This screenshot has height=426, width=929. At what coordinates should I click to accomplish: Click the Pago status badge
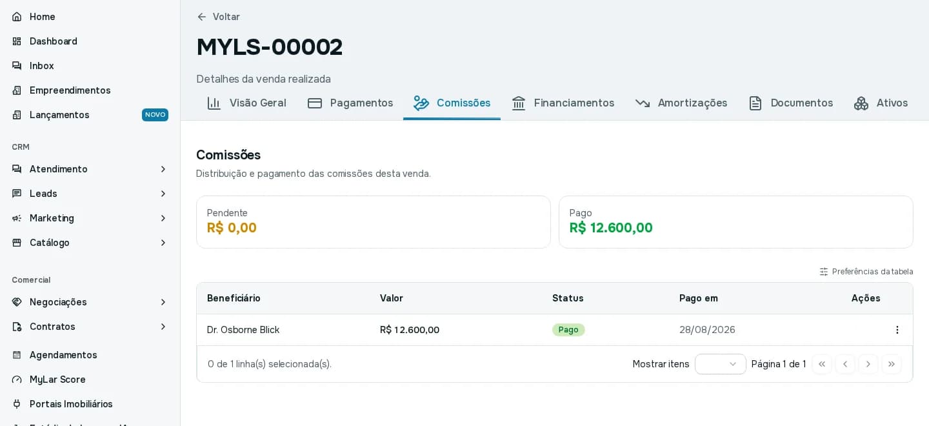(568, 330)
